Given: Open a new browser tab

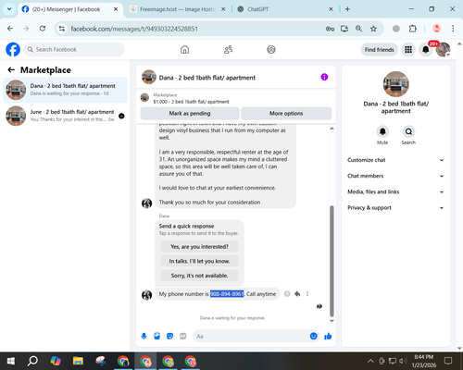Looking at the screenshot, I should coord(347,9).
